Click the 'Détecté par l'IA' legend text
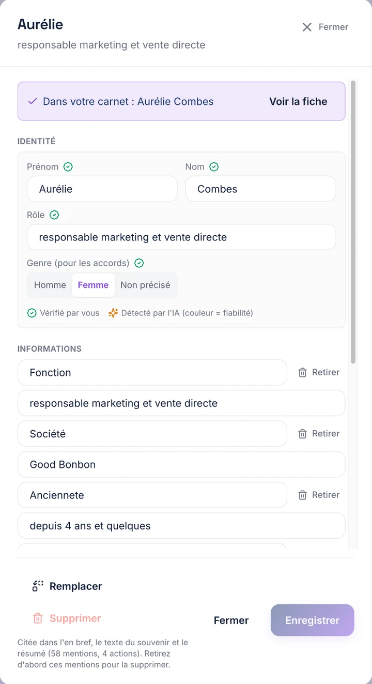This screenshot has width=372, height=684. [187, 313]
